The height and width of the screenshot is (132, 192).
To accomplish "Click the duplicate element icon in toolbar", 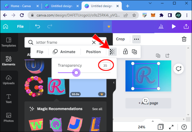I will click(x=134, y=52).
